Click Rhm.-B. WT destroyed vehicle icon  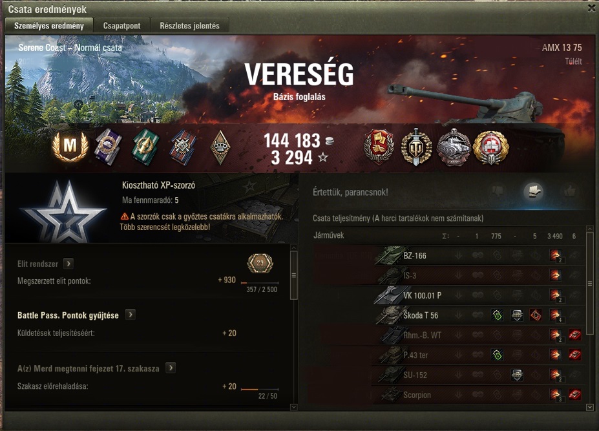[574, 335]
